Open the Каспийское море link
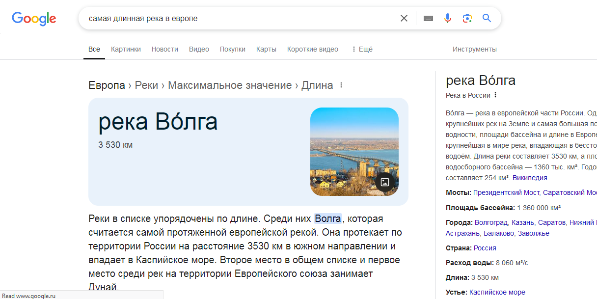The height and width of the screenshot is (299, 597). point(497,292)
